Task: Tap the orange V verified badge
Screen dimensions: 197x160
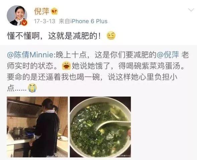Action: click(x=24, y=23)
